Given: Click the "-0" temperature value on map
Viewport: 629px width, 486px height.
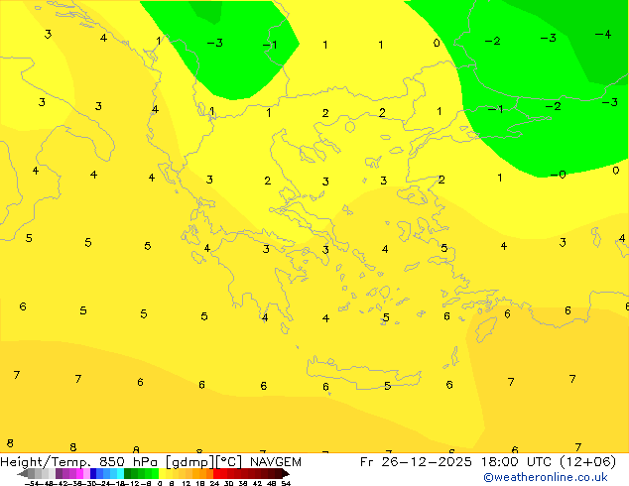Looking at the screenshot, I should click(558, 175).
